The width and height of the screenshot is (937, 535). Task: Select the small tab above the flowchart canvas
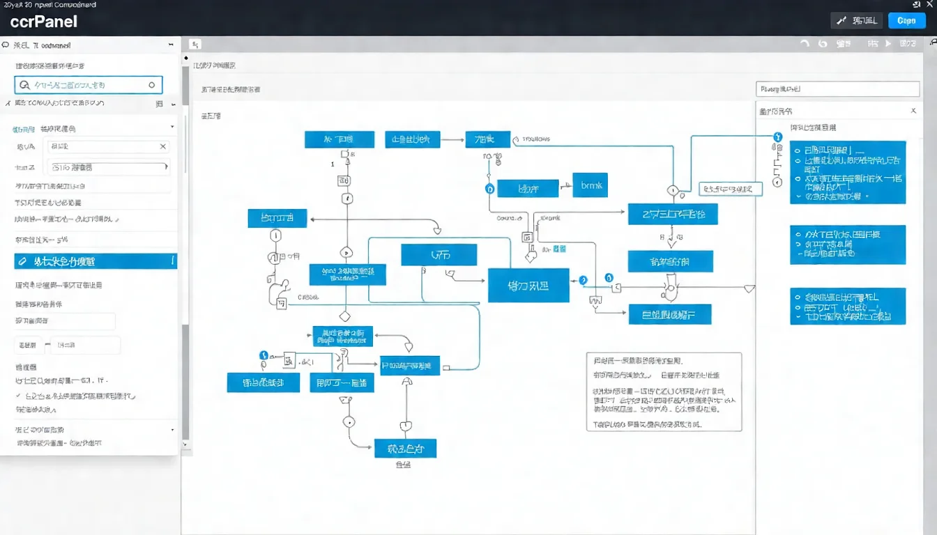(x=195, y=43)
